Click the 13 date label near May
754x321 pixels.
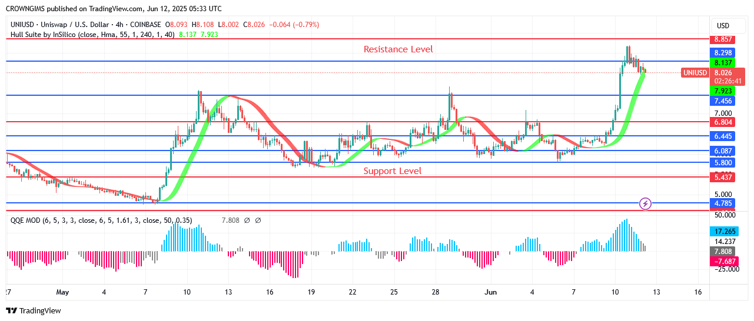point(228,292)
